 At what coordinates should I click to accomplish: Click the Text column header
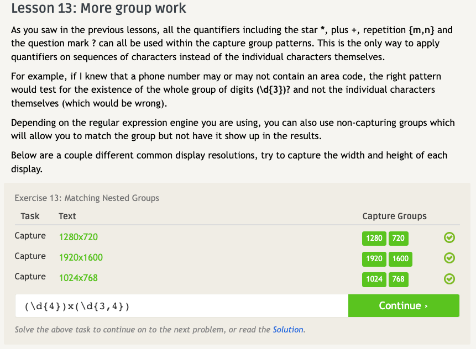pyautogui.click(x=67, y=216)
